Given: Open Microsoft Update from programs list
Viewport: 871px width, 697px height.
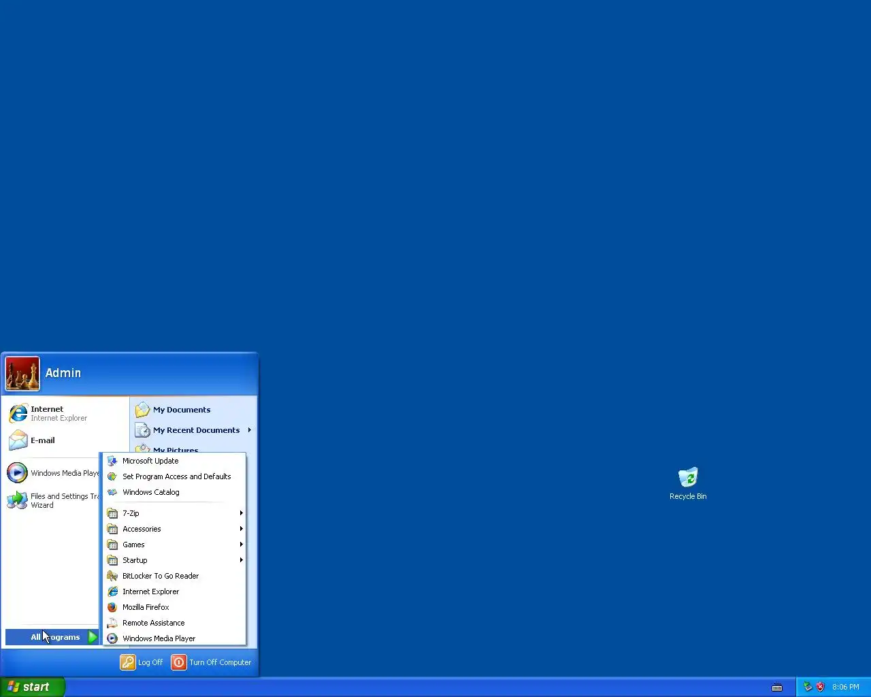Looking at the screenshot, I should (x=174, y=461).
